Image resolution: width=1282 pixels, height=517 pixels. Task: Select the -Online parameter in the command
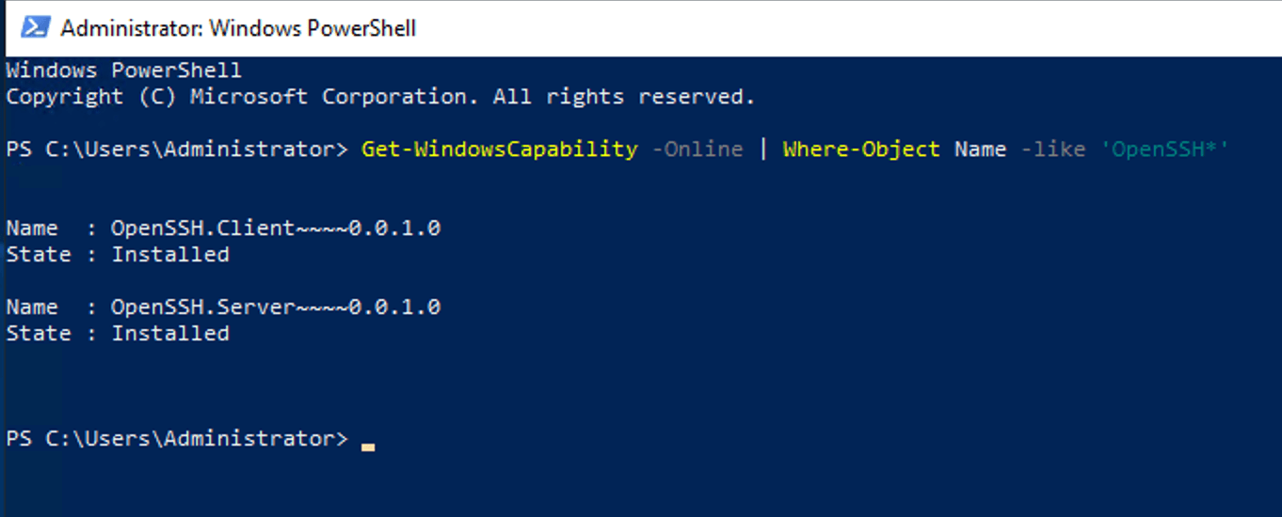[697, 149]
